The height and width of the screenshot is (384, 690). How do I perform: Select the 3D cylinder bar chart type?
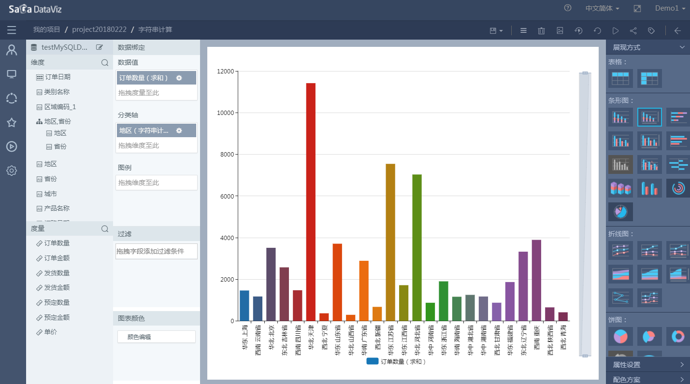click(649, 188)
